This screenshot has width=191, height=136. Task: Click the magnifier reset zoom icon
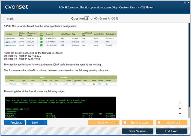(x=180, y=103)
